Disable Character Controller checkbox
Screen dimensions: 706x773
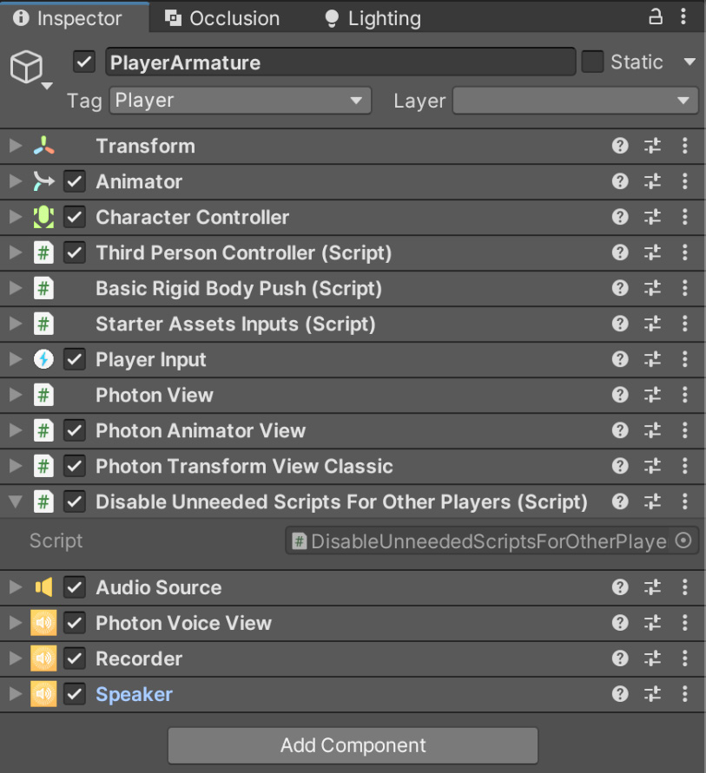tap(75, 217)
